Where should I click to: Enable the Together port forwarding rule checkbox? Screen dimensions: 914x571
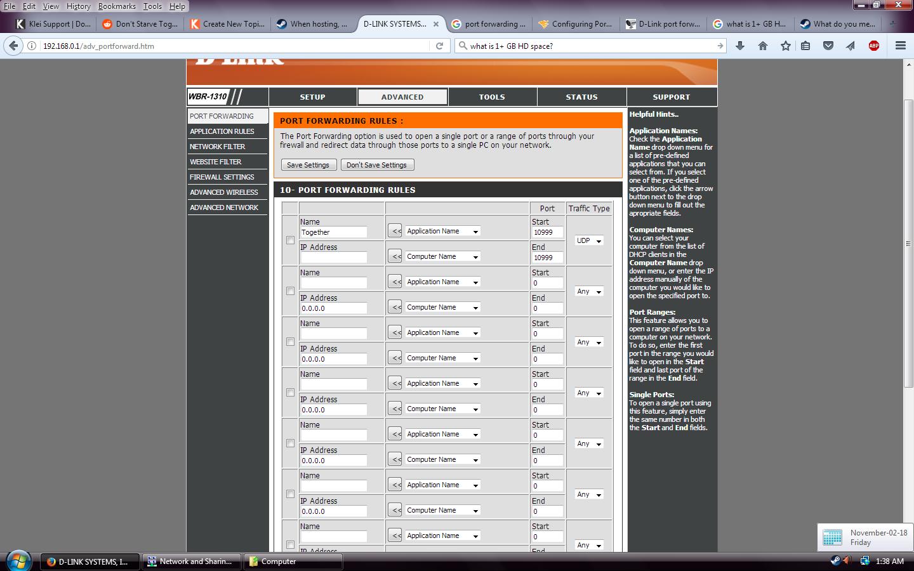pos(290,240)
